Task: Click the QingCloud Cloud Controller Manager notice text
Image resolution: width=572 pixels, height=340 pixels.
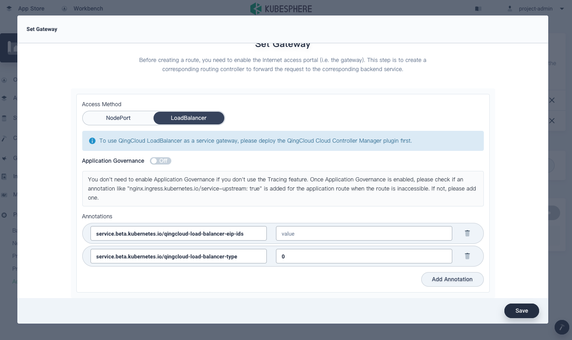Action: click(255, 141)
